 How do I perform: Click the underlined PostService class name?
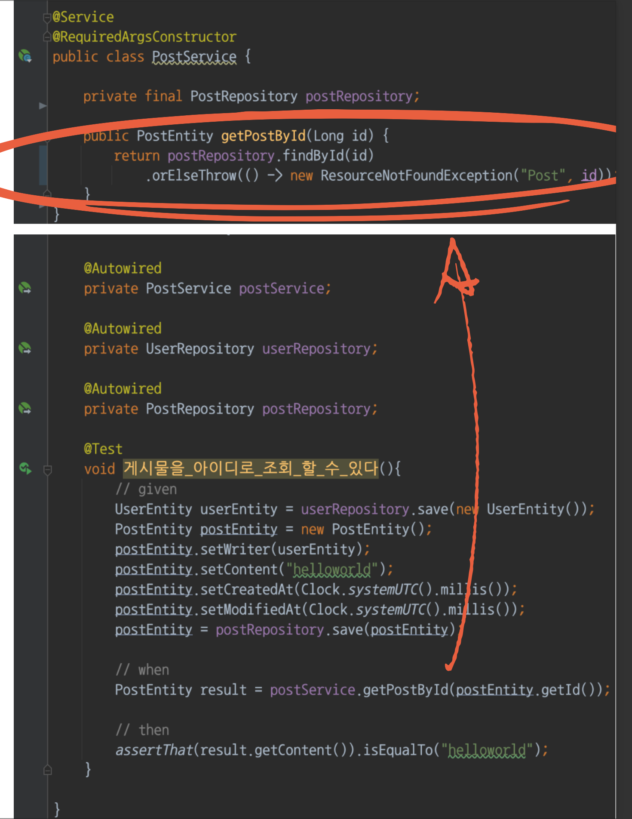(x=194, y=56)
